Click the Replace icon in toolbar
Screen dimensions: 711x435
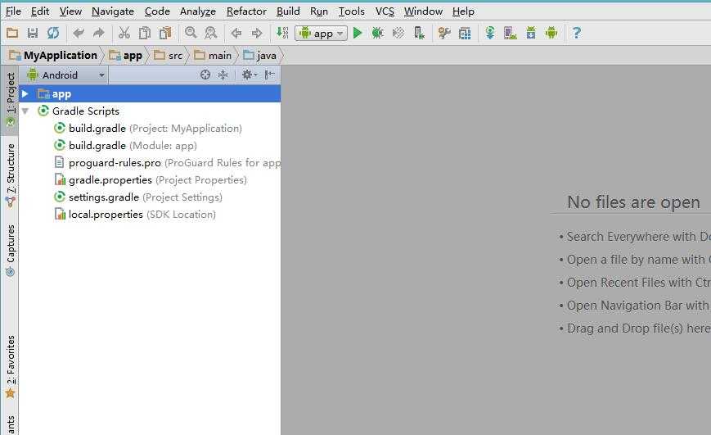coord(211,33)
